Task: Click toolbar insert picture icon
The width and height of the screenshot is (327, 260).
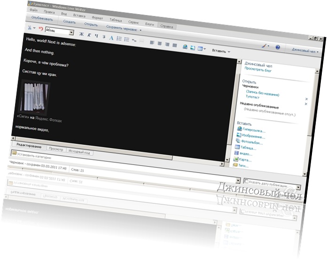Action: click(x=193, y=48)
